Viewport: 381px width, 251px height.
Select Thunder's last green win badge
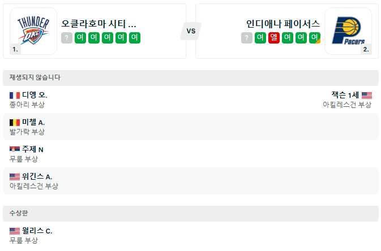pyautogui.click(x=135, y=38)
